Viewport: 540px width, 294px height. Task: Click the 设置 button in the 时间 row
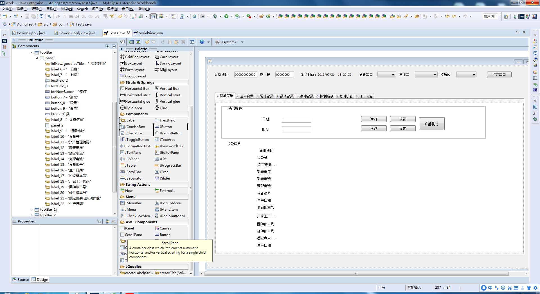point(403,128)
